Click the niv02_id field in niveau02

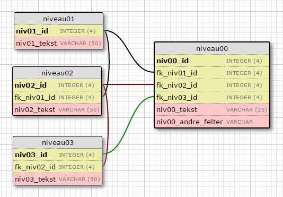[57, 85]
